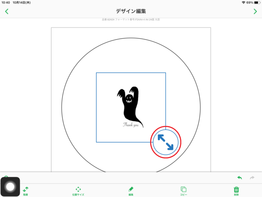Screen dimensions: 262x197
Task: Undo the last action with green arrow
Action: point(239,178)
